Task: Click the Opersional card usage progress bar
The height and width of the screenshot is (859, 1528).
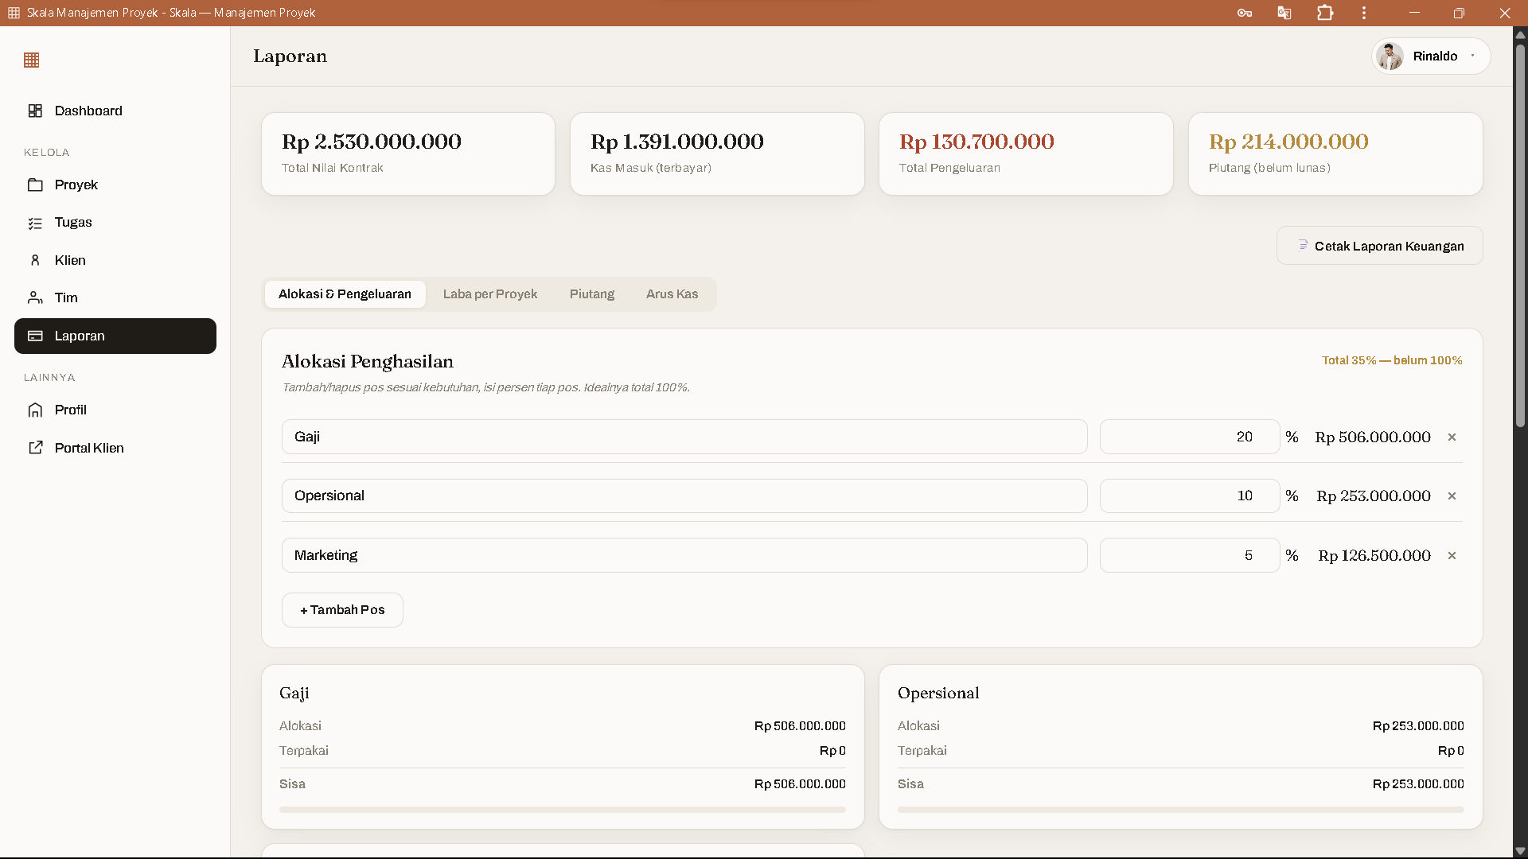Action: (1180, 810)
